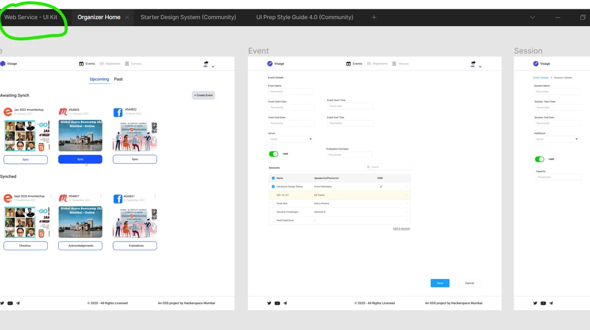Viewport: 590px width, 330px height.
Task: Select the Past tab in the home frame
Action: pos(118,79)
